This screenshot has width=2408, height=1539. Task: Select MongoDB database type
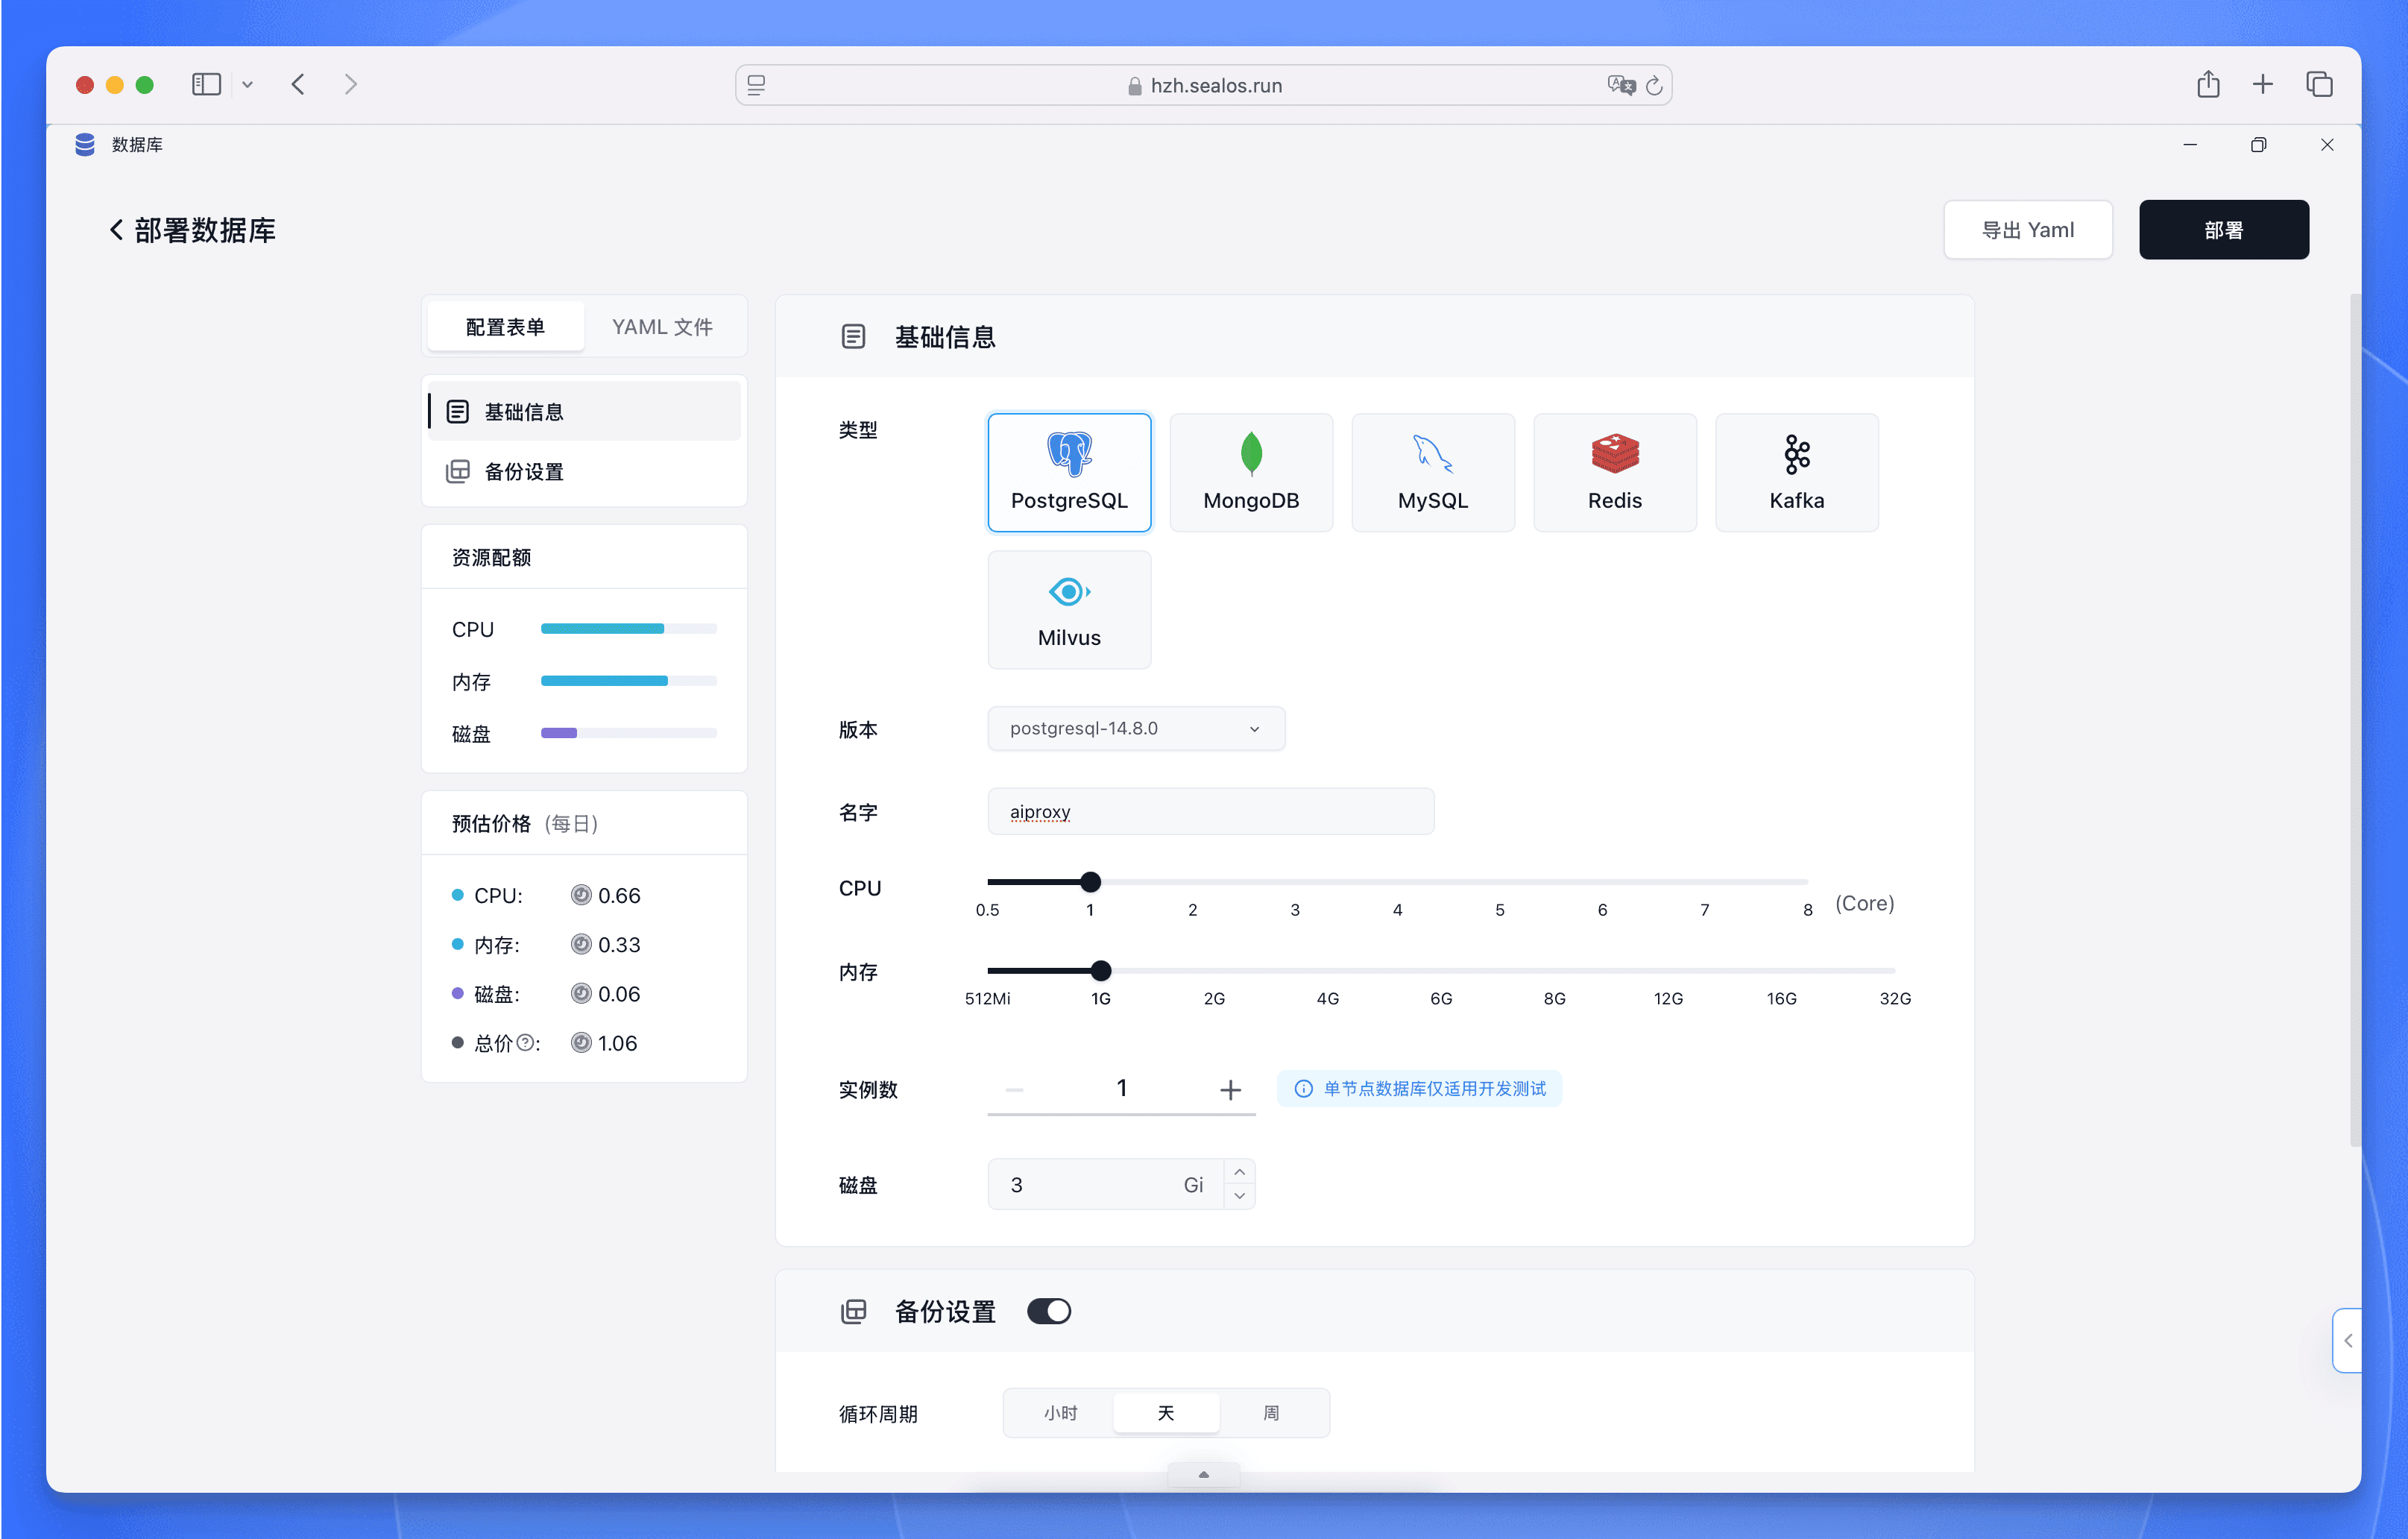pos(1251,472)
